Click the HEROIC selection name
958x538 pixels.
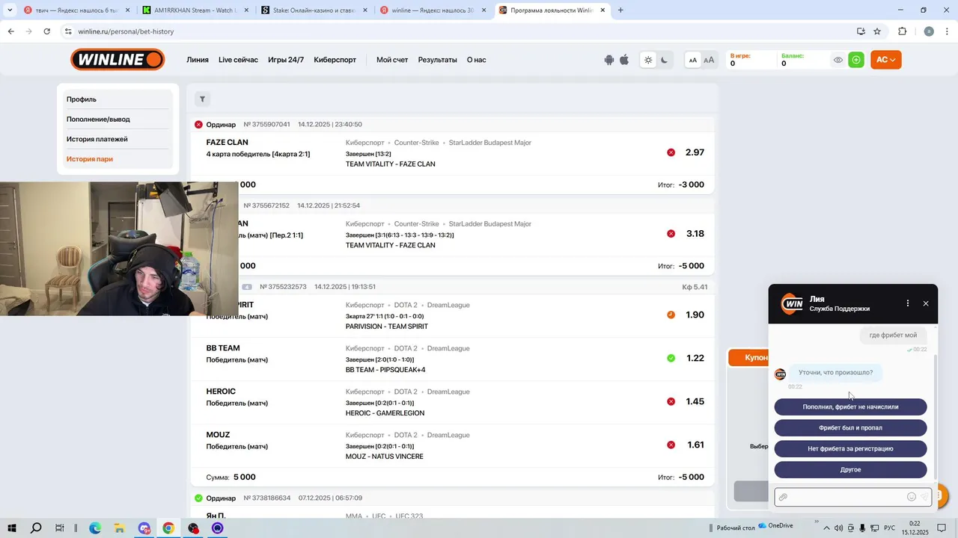tap(221, 392)
